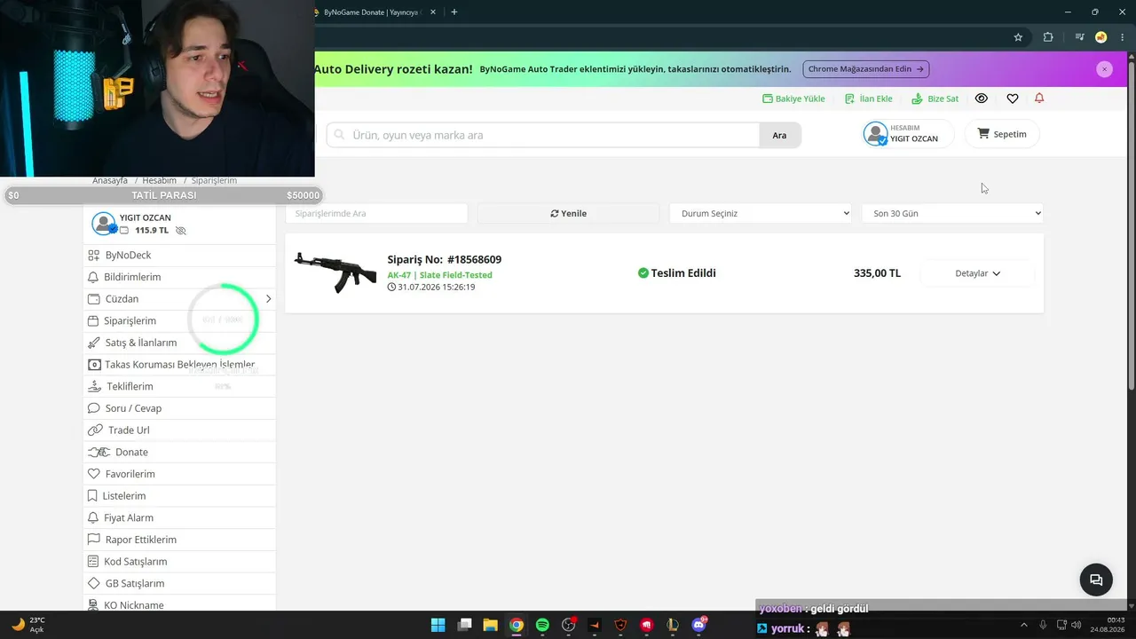Toggle balance visibility next to 115.9 TL

(x=181, y=231)
